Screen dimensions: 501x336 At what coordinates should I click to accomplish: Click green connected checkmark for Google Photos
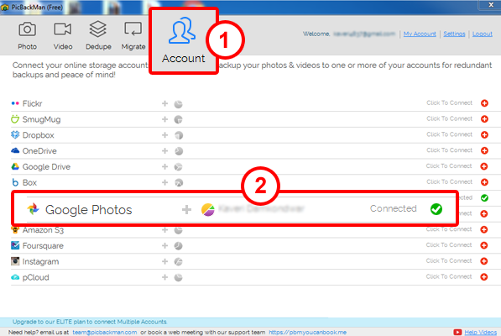[x=436, y=209]
